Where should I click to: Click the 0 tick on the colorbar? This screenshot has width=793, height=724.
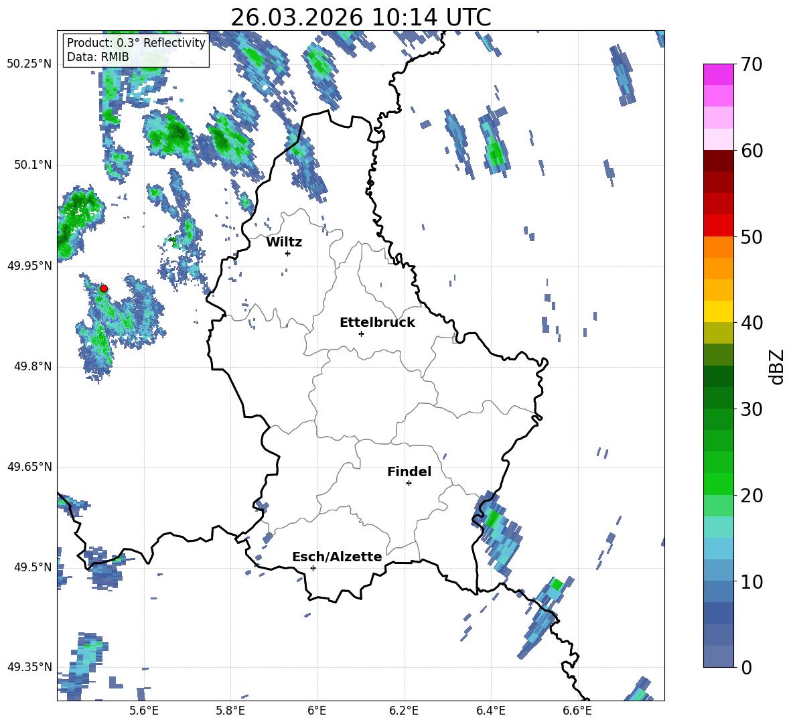(x=747, y=668)
